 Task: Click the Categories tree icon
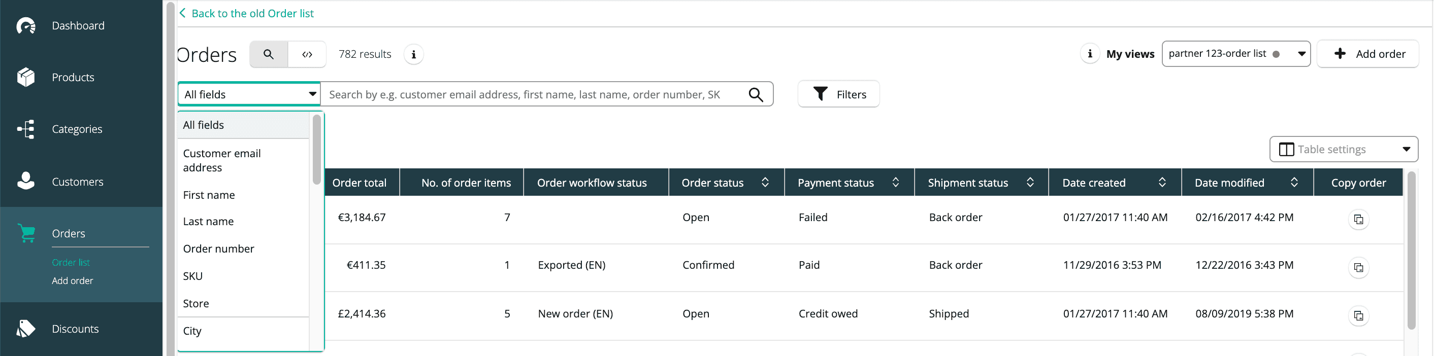tap(25, 129)
